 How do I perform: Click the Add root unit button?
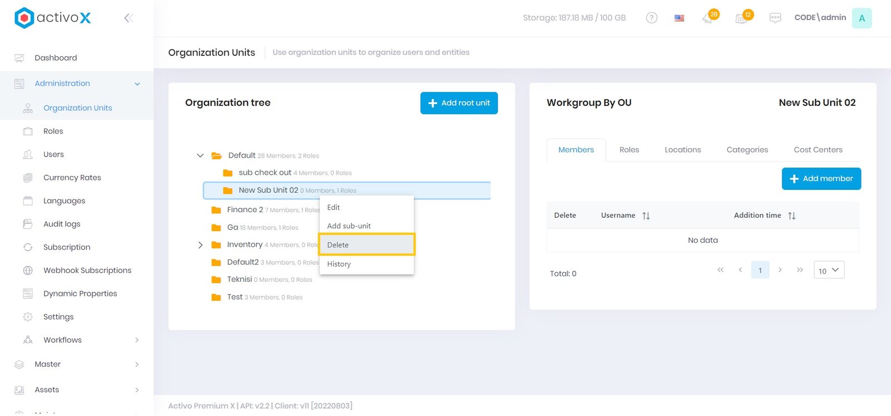point(459,103)
